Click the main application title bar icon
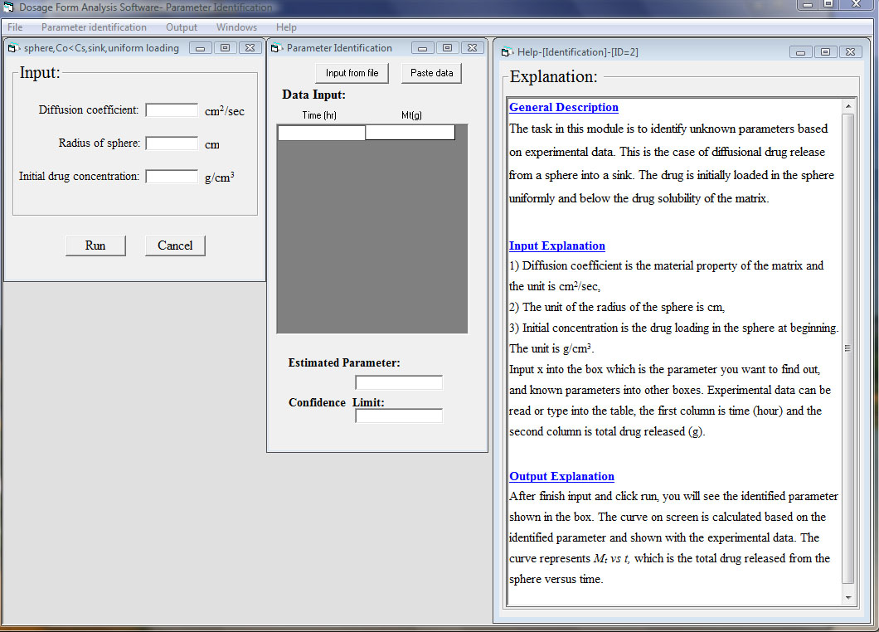 point(8,7)
